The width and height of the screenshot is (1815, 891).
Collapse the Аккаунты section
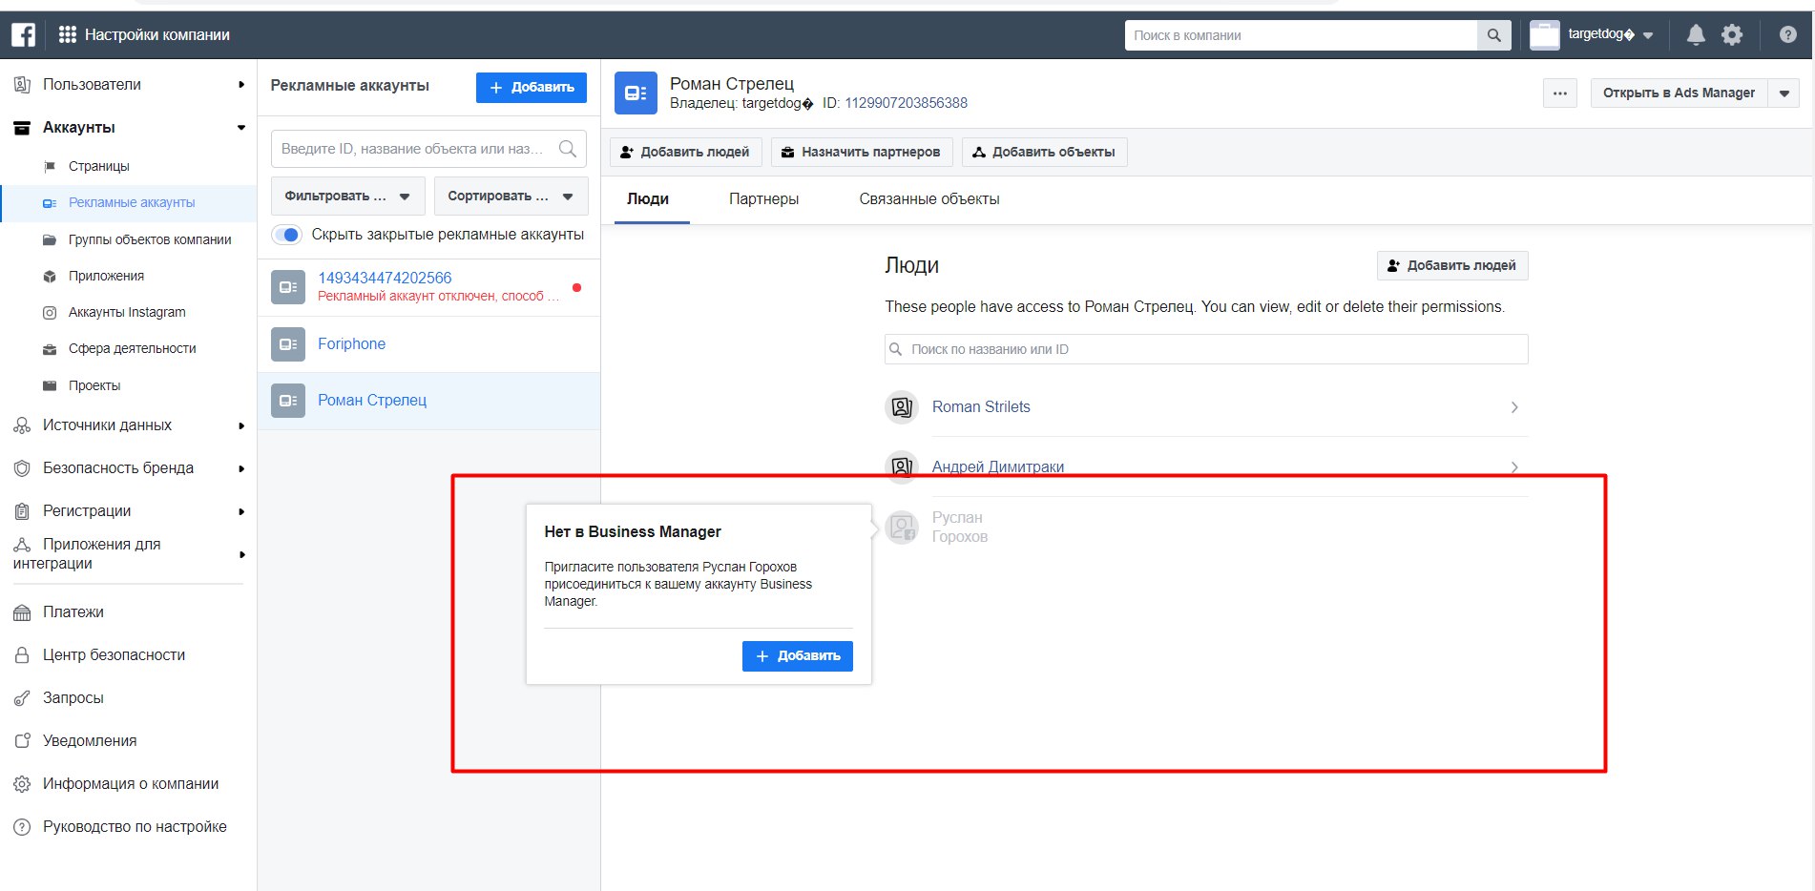(x=128, y=127)
